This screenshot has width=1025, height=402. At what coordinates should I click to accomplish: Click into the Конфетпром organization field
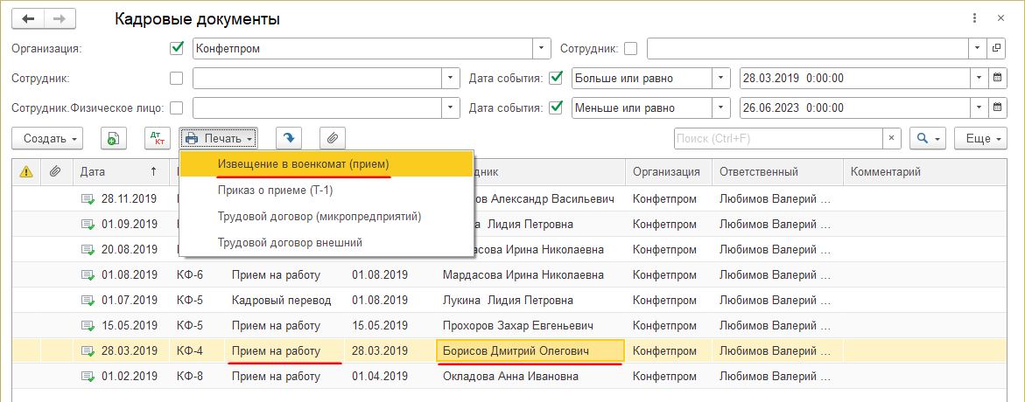click(363, 48)
